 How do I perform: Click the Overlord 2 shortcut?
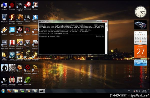pos(4,68)
